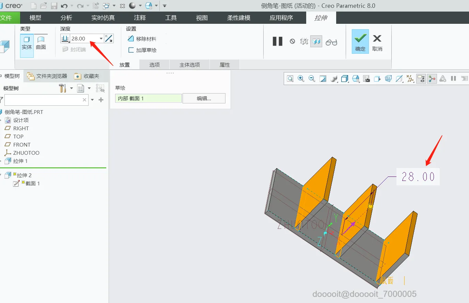This screenshot has height=303, width=469.
Task: Click the Zoom In icon
Action: [301, 79]
